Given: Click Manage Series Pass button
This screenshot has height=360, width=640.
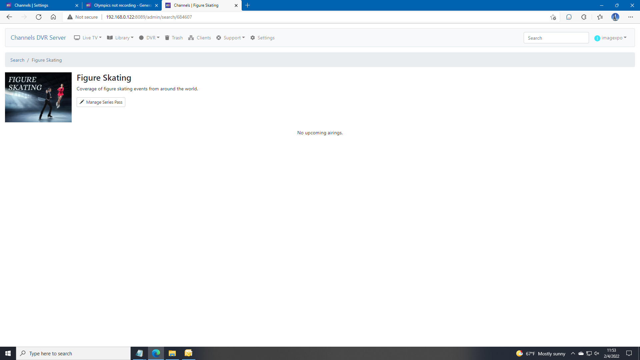Looking at the screenshot, I should 101,102.
